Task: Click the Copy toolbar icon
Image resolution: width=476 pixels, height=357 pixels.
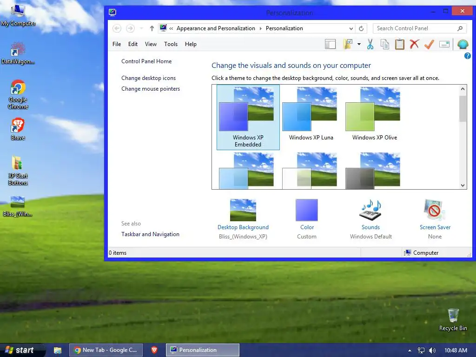Action: pyautogui.click(x=384, y=44)
